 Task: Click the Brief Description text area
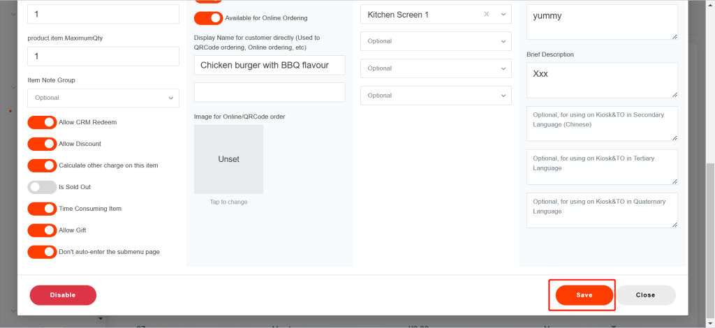[601, 80]
